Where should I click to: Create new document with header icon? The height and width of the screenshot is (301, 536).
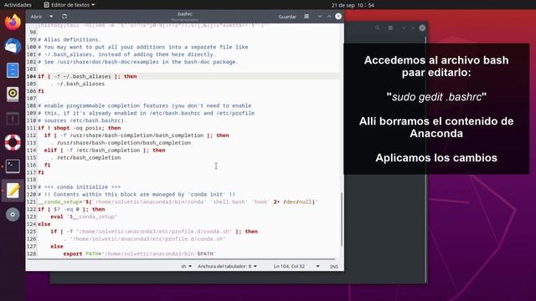coord(64,17)
